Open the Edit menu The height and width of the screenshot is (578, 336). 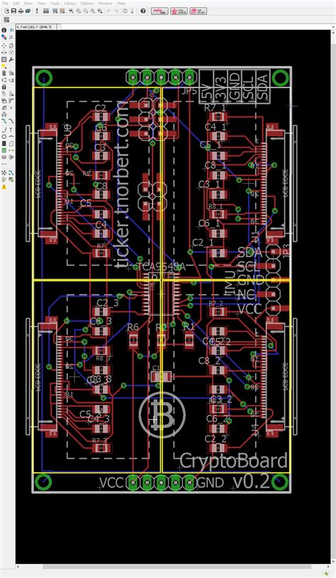click(x=16, y=4)
